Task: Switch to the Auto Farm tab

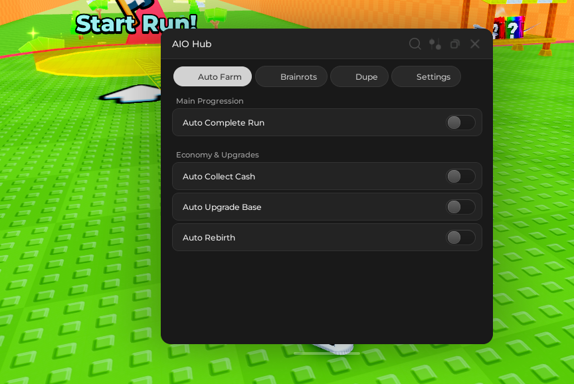Action: 213,76
